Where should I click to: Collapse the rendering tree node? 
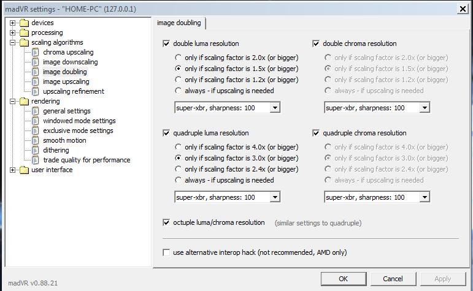(12, 102)
